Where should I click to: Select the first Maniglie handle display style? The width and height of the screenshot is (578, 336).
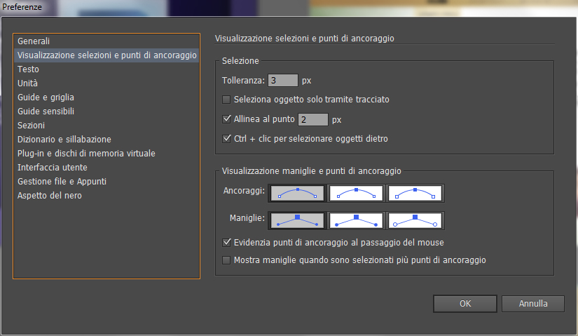(x=298, y=220)
